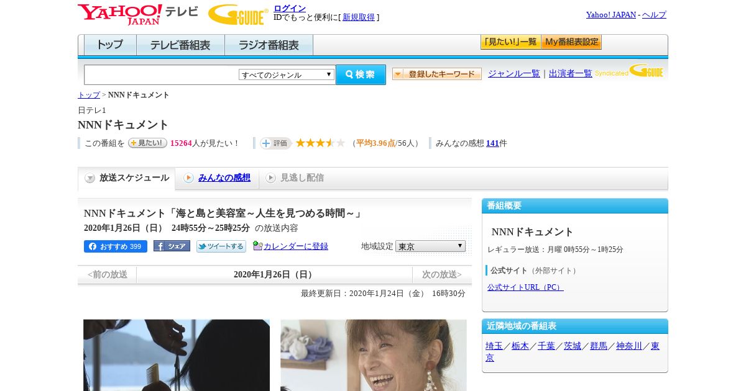The height and width of the screenshot is (391, 746).
Task: Click the Yahoo! JAPAN text link
Action: (x=611, y=15)
